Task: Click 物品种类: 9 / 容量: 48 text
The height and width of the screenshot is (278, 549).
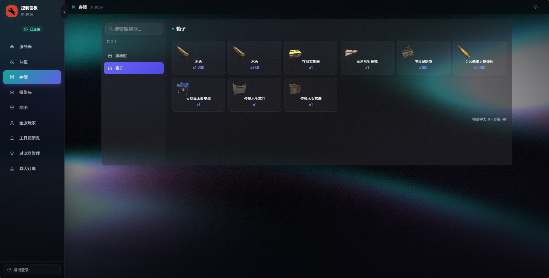Action: [x=489, y=119]
